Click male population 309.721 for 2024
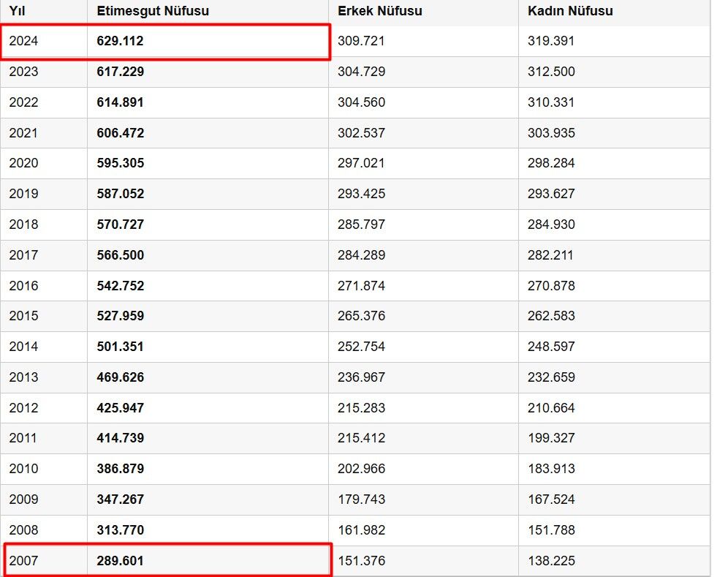717x577 pixels. 361,41
